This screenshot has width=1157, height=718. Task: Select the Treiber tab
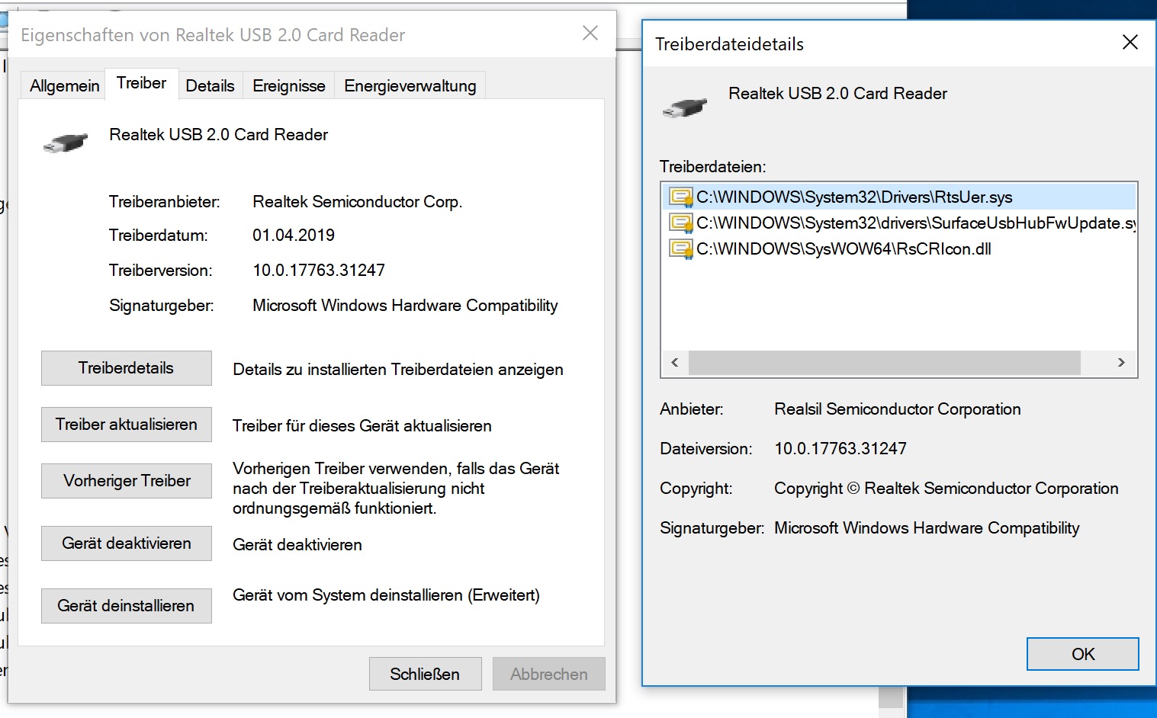(x=142, y=83)
